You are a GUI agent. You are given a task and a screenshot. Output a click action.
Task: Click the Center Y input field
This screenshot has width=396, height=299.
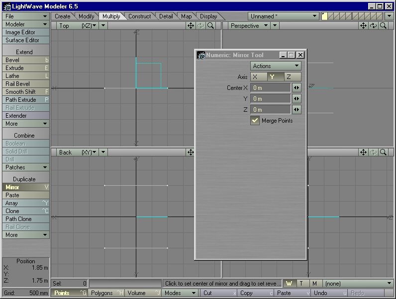(x=271, y=99)
